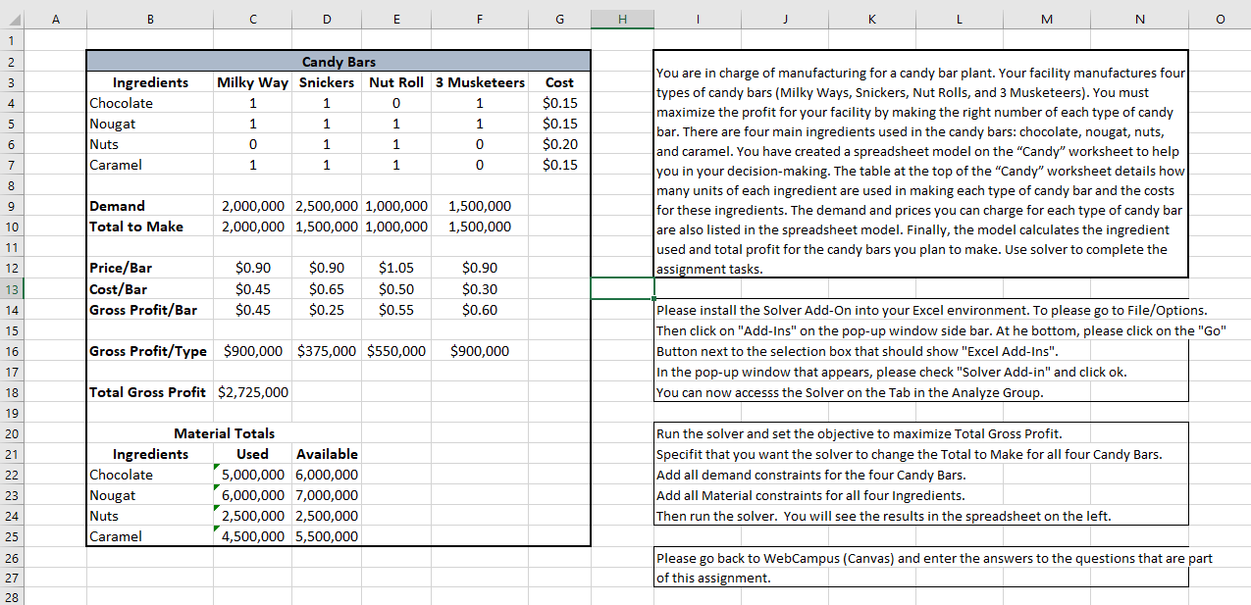Click the 'Chocolate' label in row 4
This screenshot has height=605, width=1251.
pos(122,103)
